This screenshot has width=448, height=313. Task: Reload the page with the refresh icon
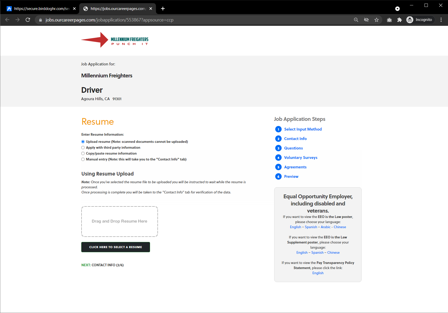(x=28, y=20)
